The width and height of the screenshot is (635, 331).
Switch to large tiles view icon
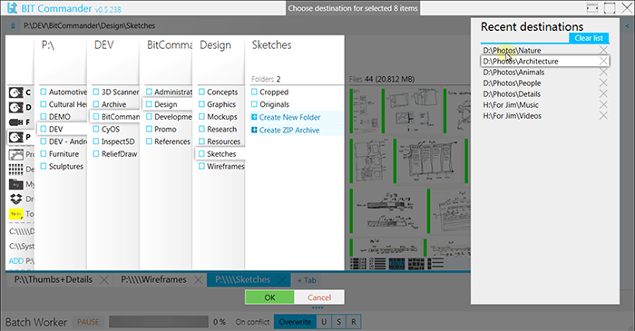pos(415,264)
